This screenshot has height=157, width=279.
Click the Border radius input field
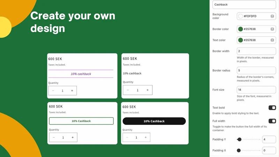[x=256, y=70]
